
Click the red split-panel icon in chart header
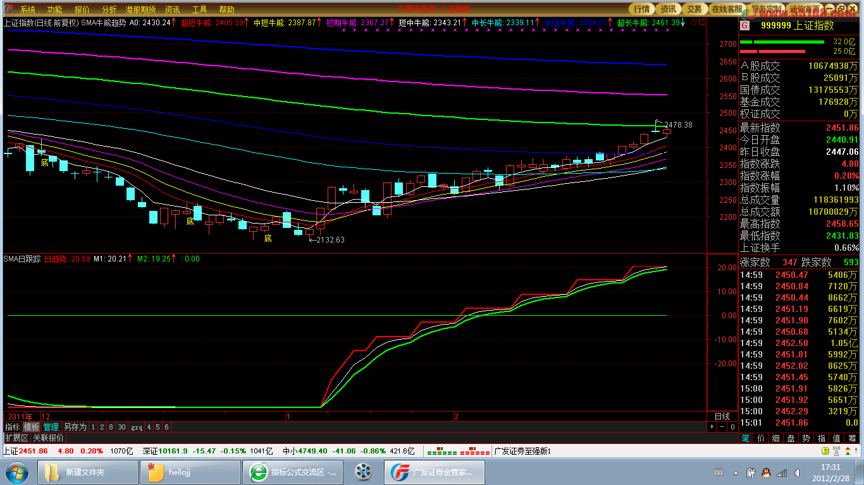[701, 22]
